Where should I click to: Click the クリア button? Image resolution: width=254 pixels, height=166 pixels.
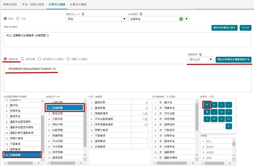[x=245, y=28]
